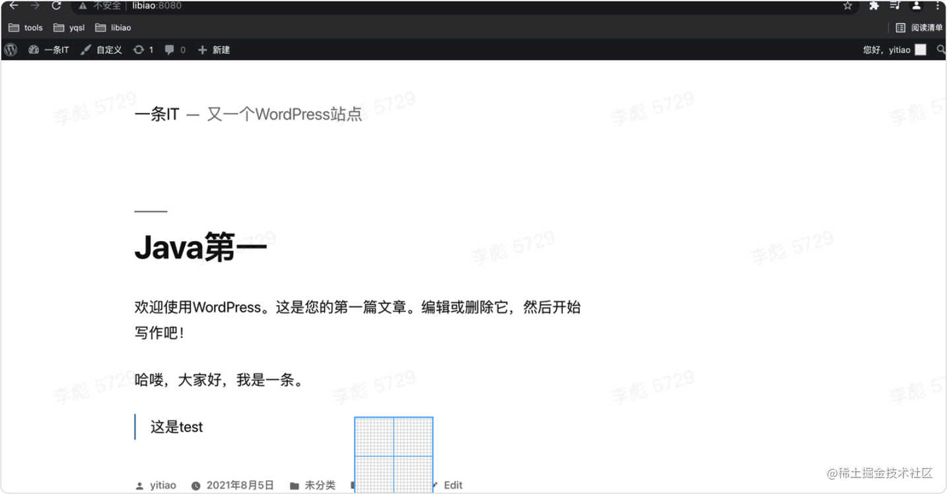Open the 一条IT dashboard menu item
Viewport: 947px width, 494px height.
pos(49,50)
